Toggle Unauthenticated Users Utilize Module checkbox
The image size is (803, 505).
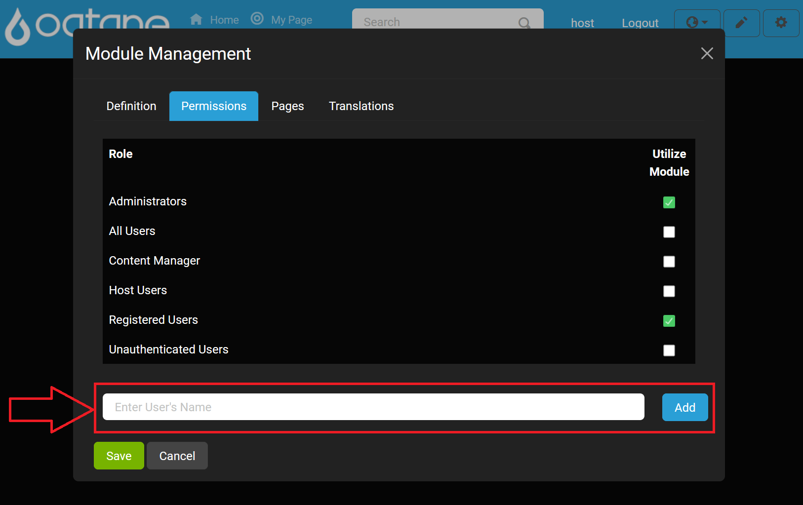coord(669,350)
